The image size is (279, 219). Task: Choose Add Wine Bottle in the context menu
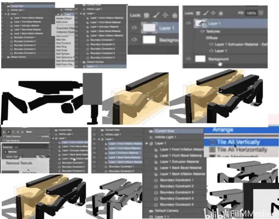click(x=65, y=60)
